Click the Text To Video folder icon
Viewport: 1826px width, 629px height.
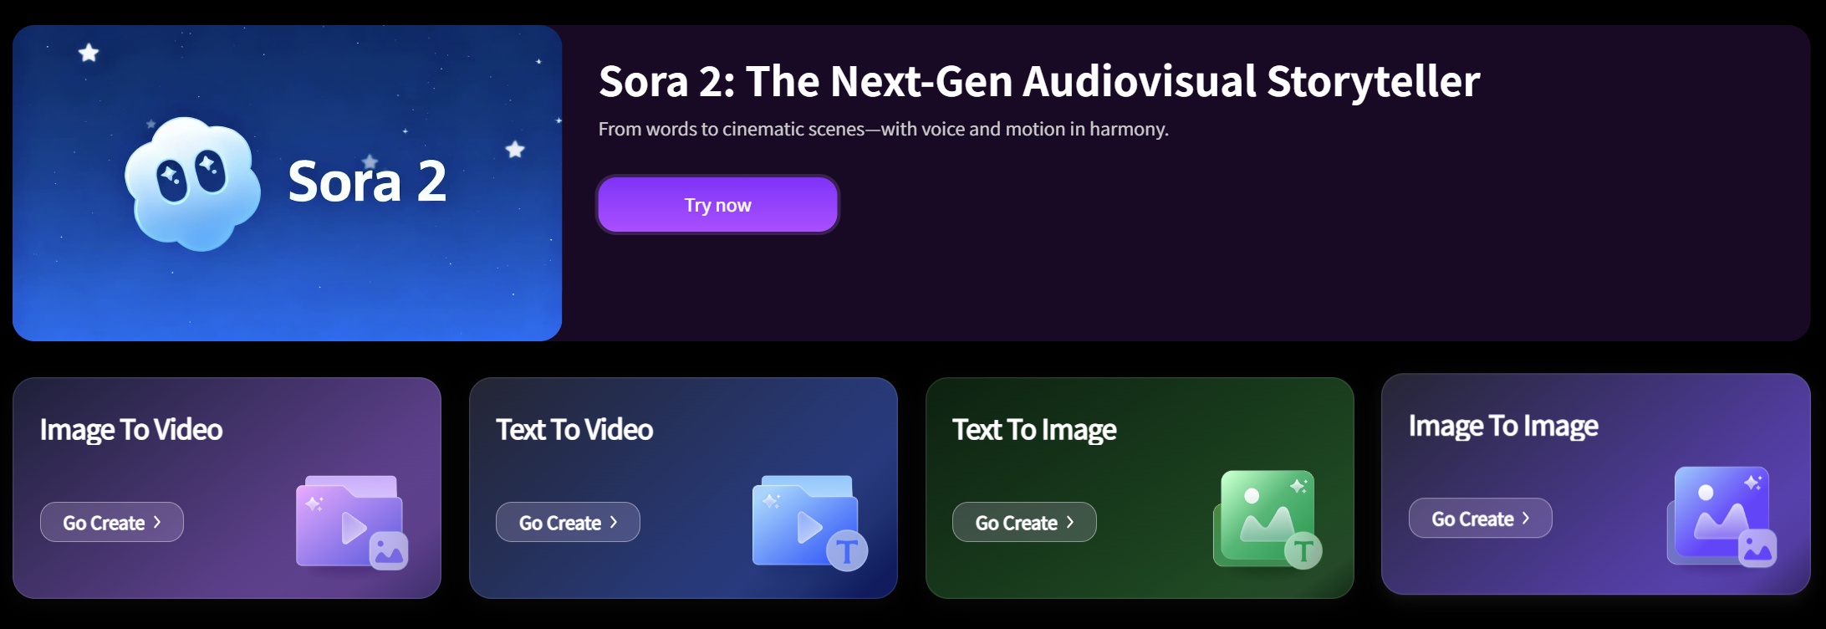(x=809, y=522)
